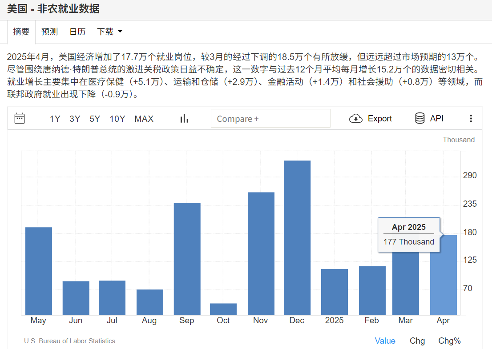Image resolution: width=492 pixels, height=349 pixels.
Task: Click the highlighted Apr bar
Action: [444, 275]
